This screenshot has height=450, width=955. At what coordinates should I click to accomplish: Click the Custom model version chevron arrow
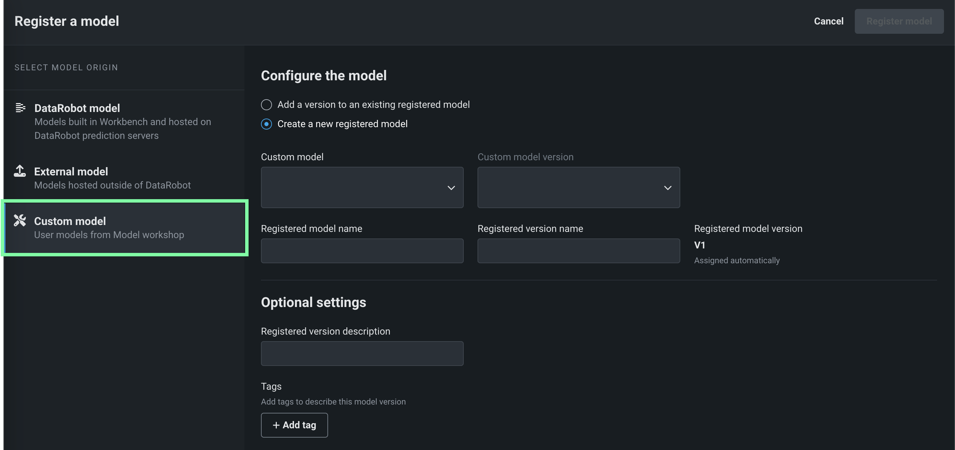tap(667, 188)
